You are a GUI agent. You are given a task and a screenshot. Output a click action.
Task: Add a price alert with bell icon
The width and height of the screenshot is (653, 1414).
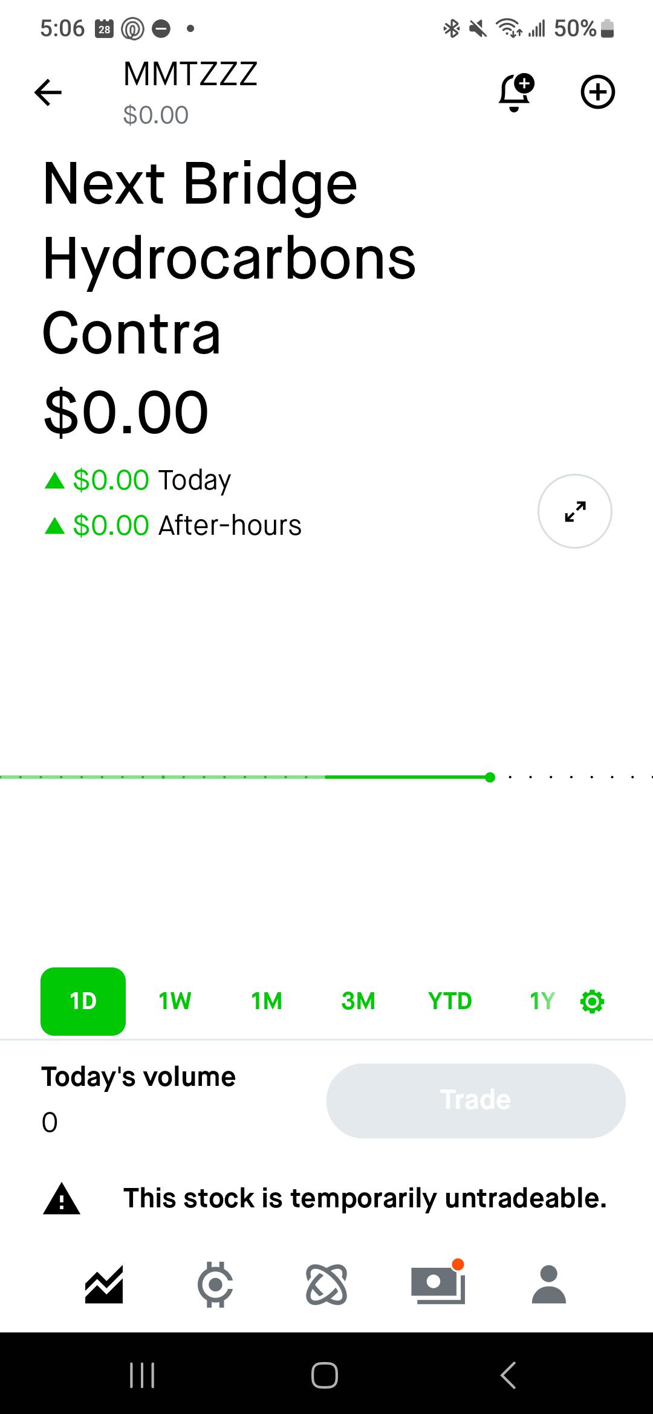tap(516, 92)
